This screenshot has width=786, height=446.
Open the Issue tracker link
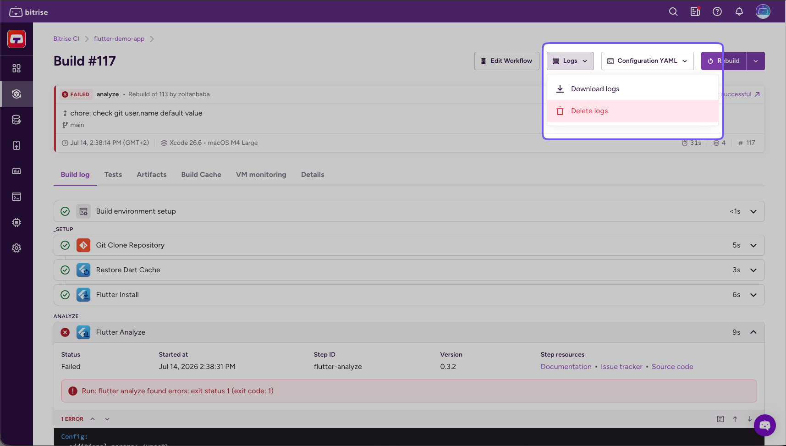click(621, 367)
